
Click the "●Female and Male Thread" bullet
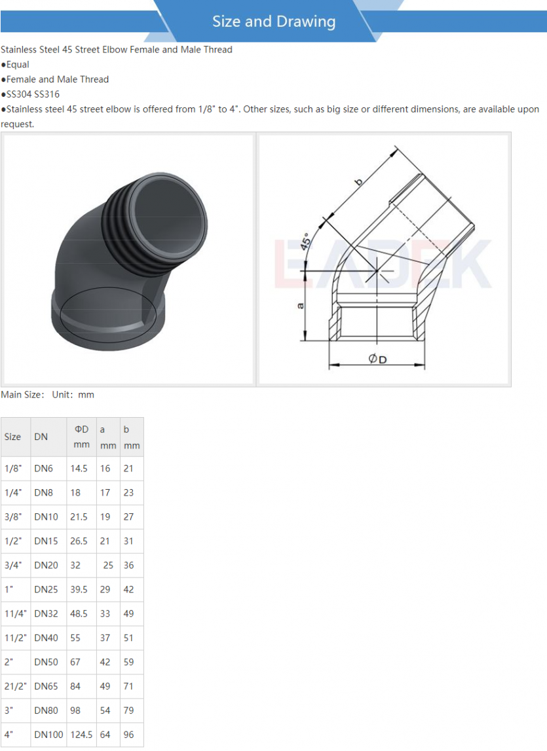pos(55,79)
